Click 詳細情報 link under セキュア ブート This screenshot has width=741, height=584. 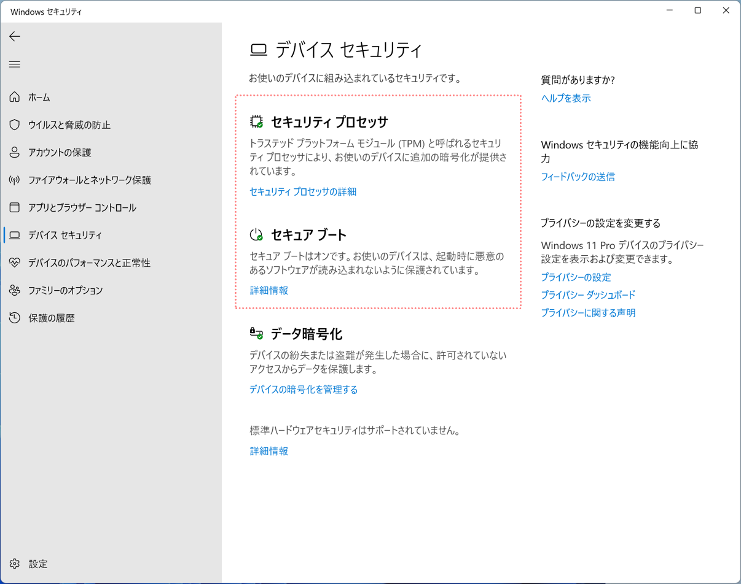point(269,290)
